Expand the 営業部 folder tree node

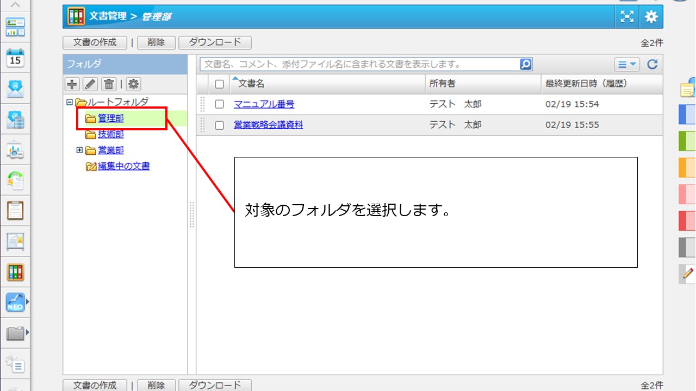[79, 150]
